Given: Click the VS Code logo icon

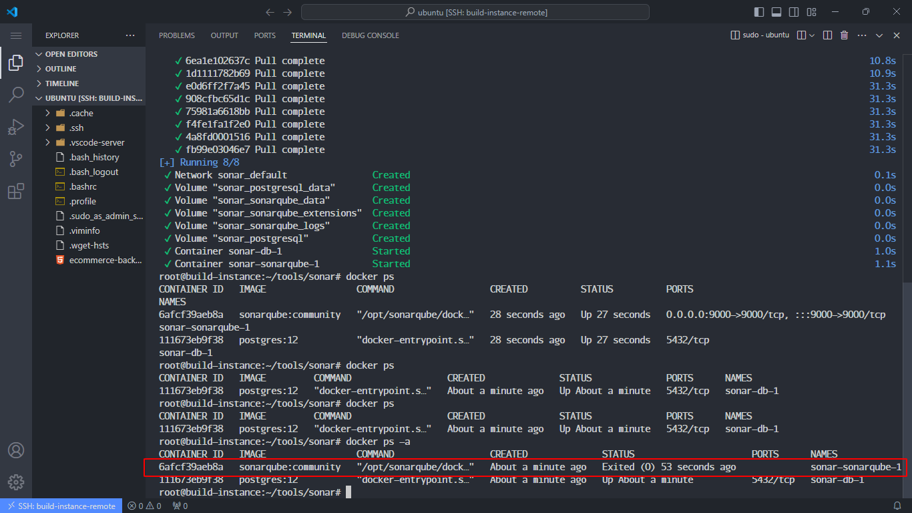Looking at the screenshot, I should [x=12, y=12].
